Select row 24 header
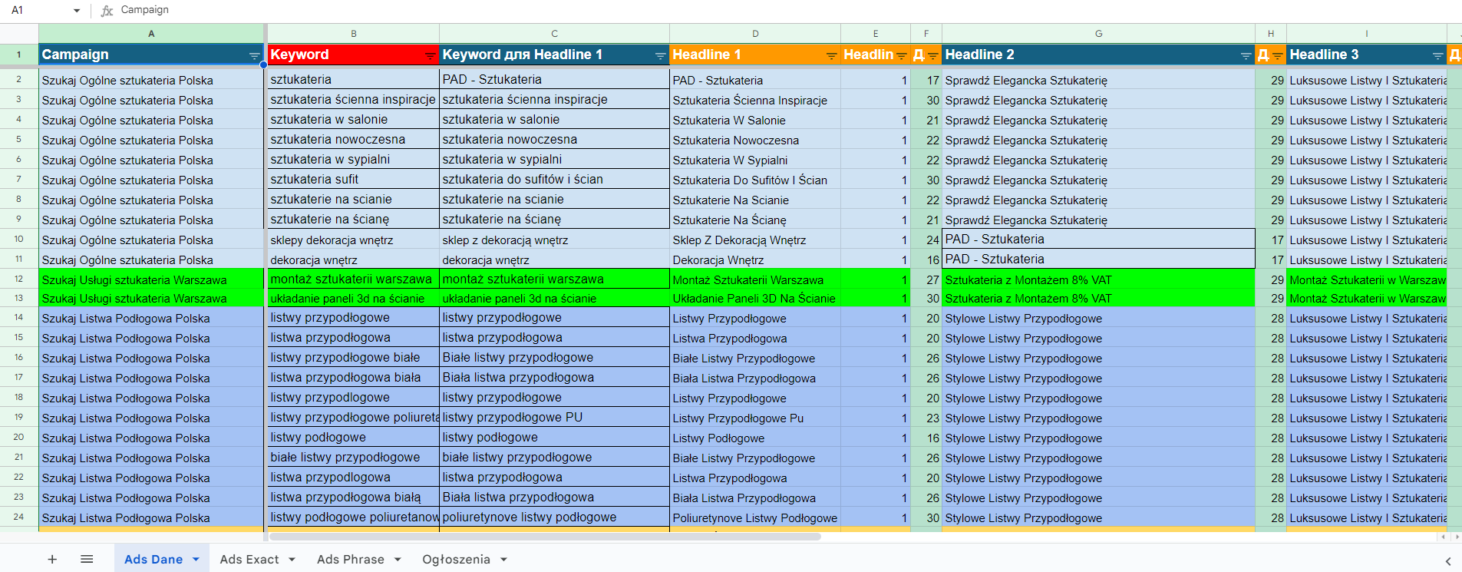 click(18, 517)
